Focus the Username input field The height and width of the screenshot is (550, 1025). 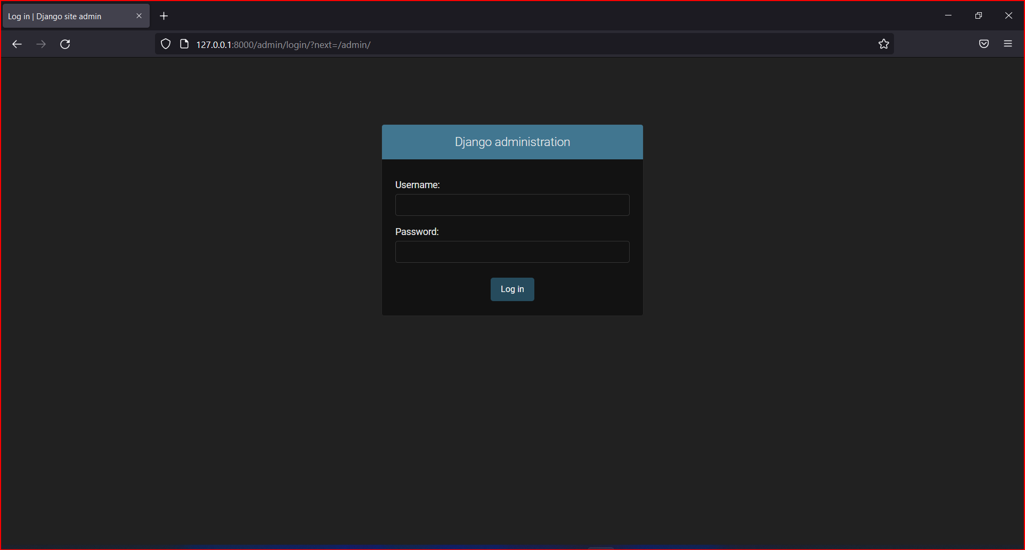512,205
